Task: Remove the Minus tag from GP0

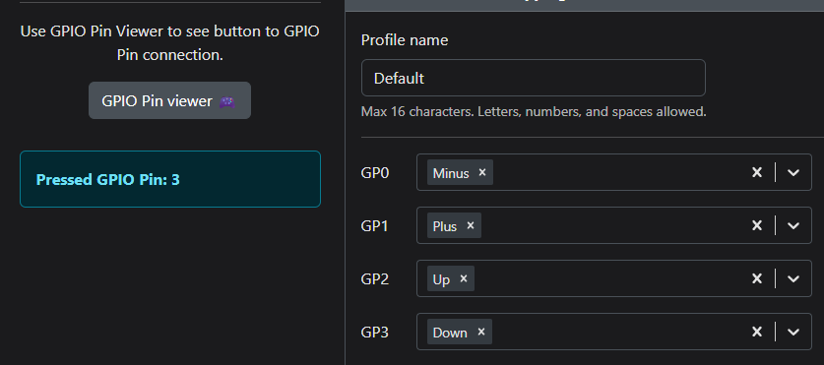Action: point(481,172)
